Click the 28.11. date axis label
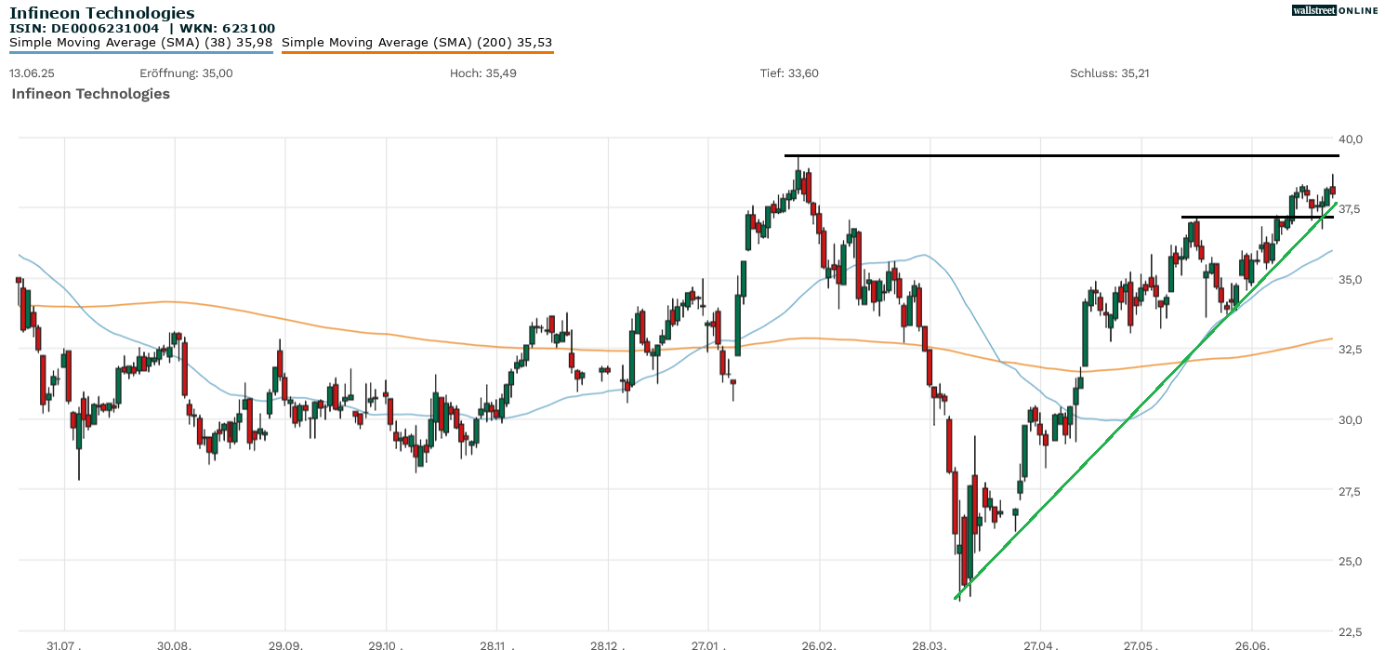The width and height of the screenshot is (1385, 650). [x=496, y=644]
